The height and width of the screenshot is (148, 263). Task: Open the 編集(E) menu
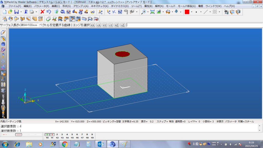27,6
